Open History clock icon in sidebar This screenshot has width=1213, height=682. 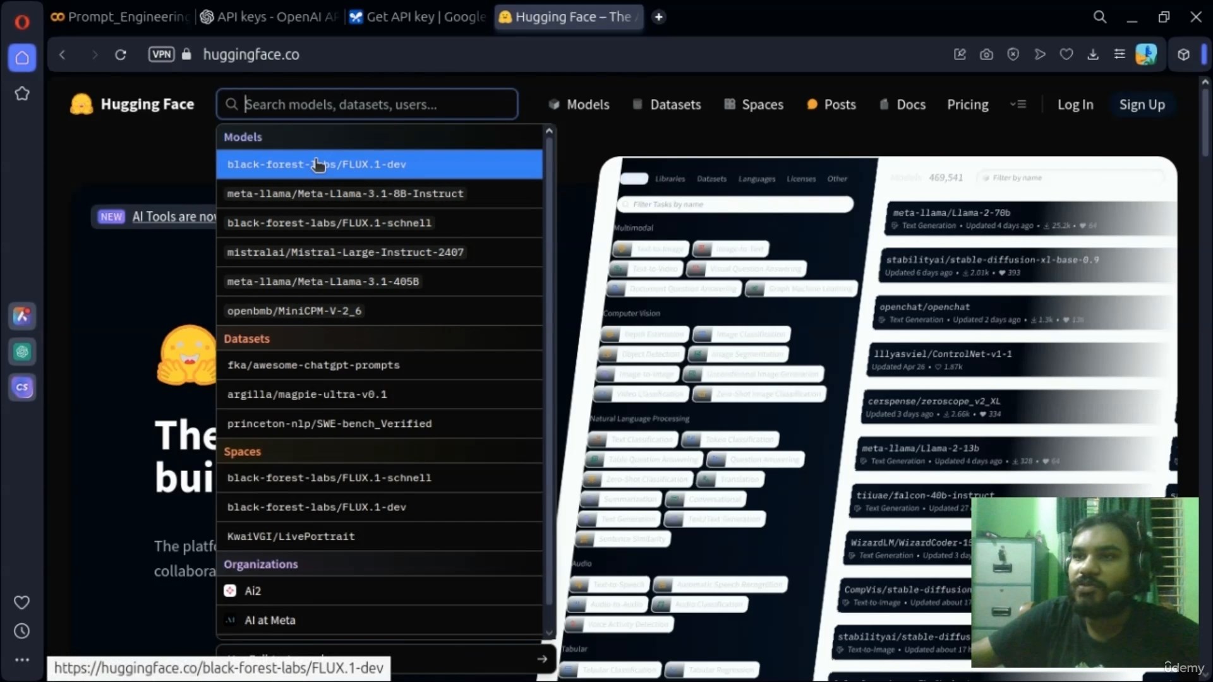(x=22, y=631)
